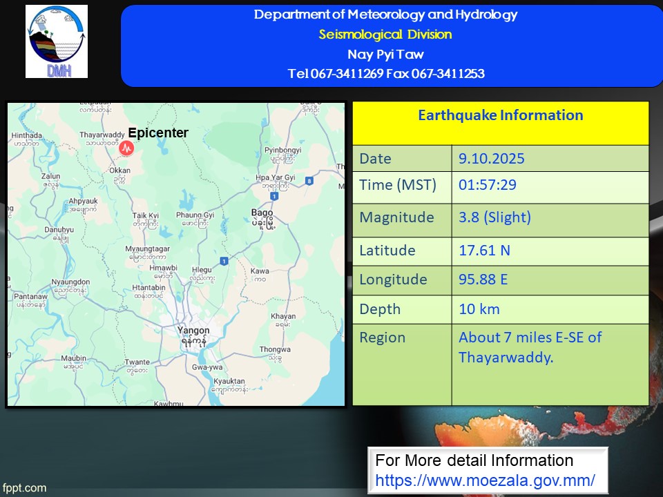Click the Longitude value 95.88 E
Screen dimensions: 663x497
click(x=484, y=280)
